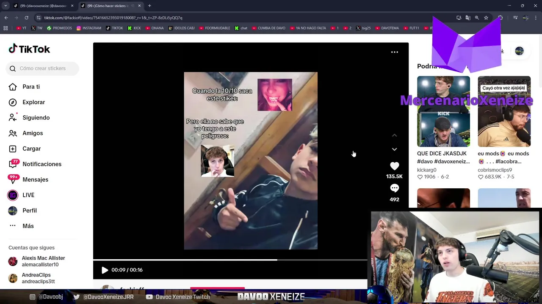542x304 pixels.
Task: Open the KICK bookmark
Action: (x=134, y=28)
